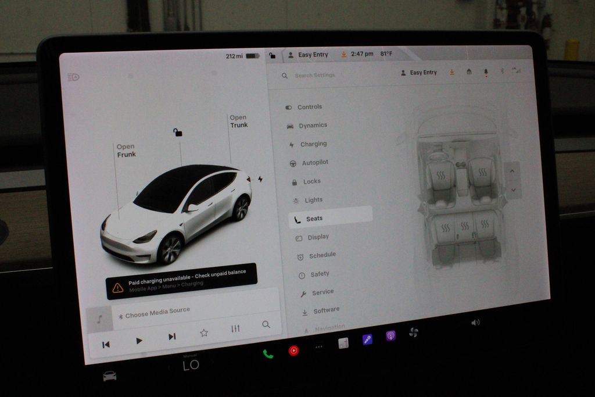595x397 pixels.
Task: Tap the lock icon above the car
Action: pyautogui.click(x=178, y=132)
